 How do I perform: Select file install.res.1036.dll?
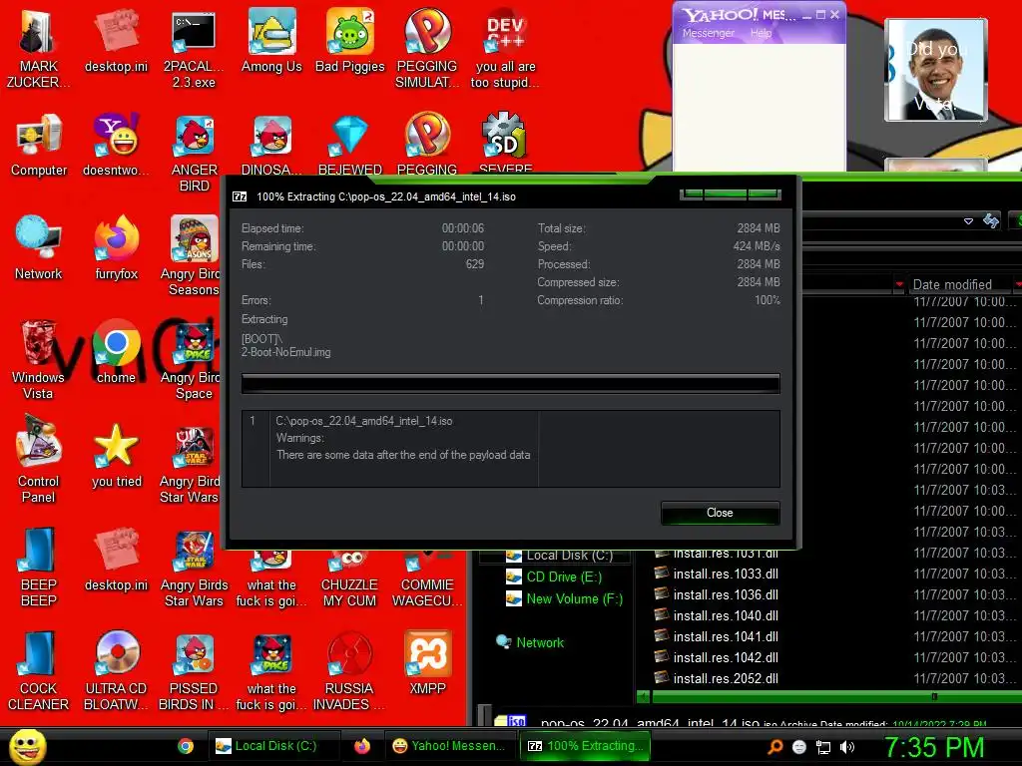pos(717,594)
